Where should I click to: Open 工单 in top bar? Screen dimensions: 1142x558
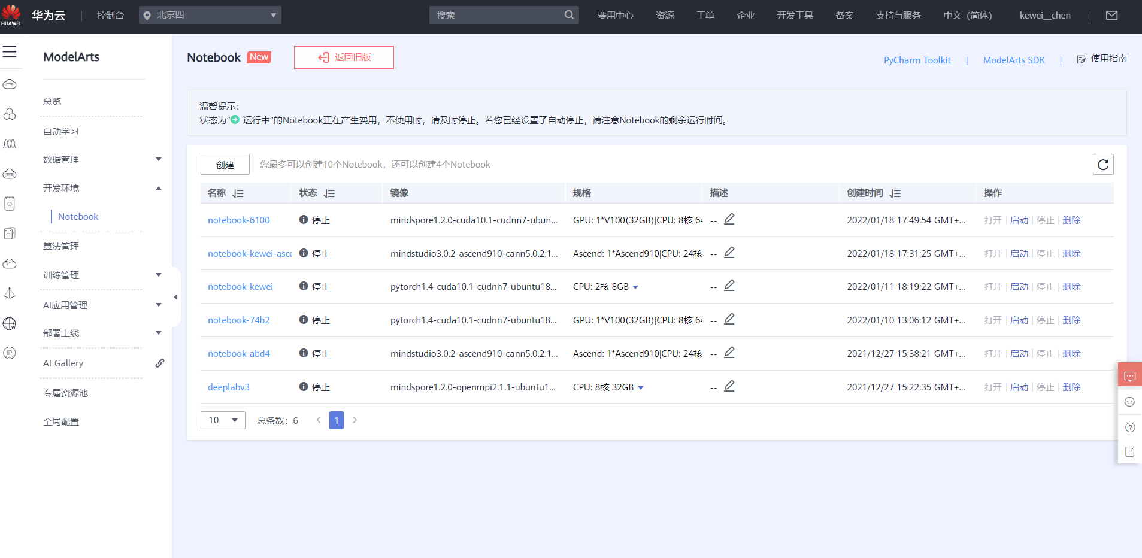tap(705, 15)
